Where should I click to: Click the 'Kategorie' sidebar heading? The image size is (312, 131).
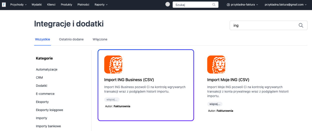[44, 58]
